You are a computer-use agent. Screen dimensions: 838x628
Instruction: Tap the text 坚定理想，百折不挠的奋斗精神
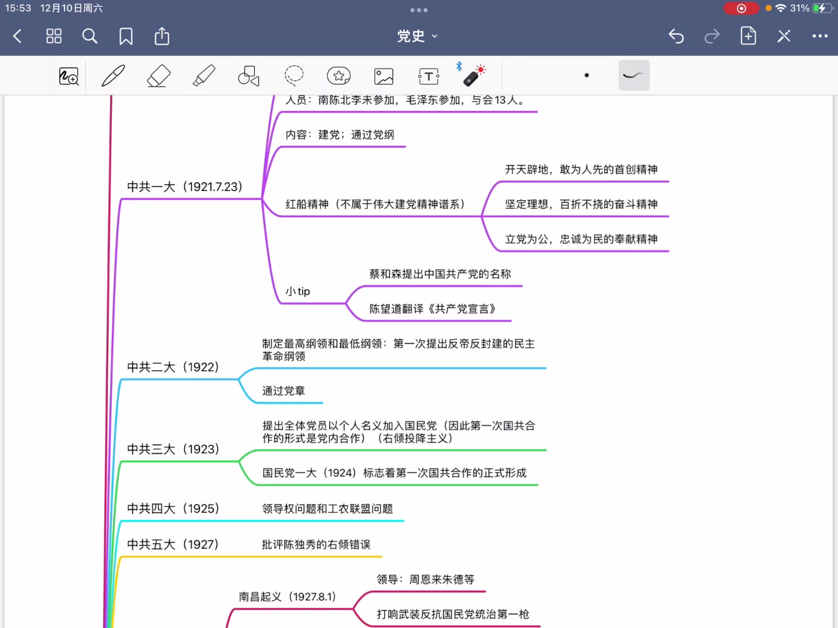tap(581, 204)
